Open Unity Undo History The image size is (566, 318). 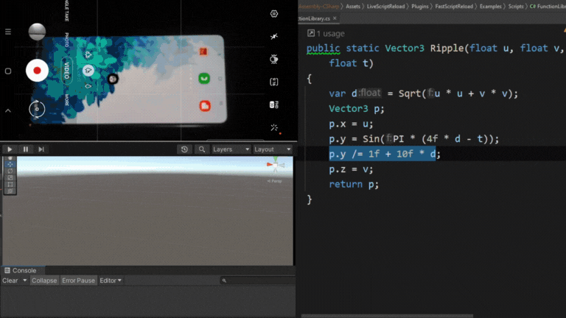(184, 149)
